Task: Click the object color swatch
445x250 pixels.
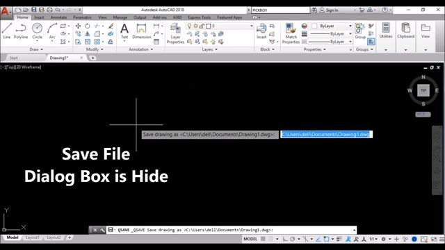Action: [314, 26]
